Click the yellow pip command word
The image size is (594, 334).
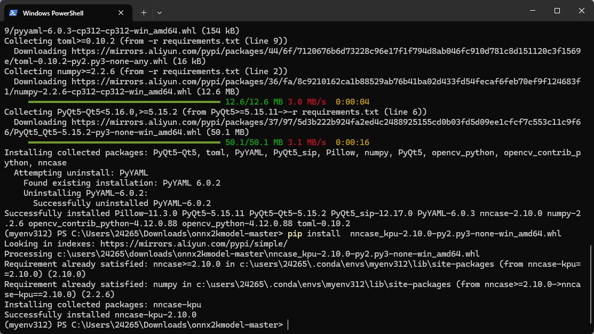pos(295,234)
